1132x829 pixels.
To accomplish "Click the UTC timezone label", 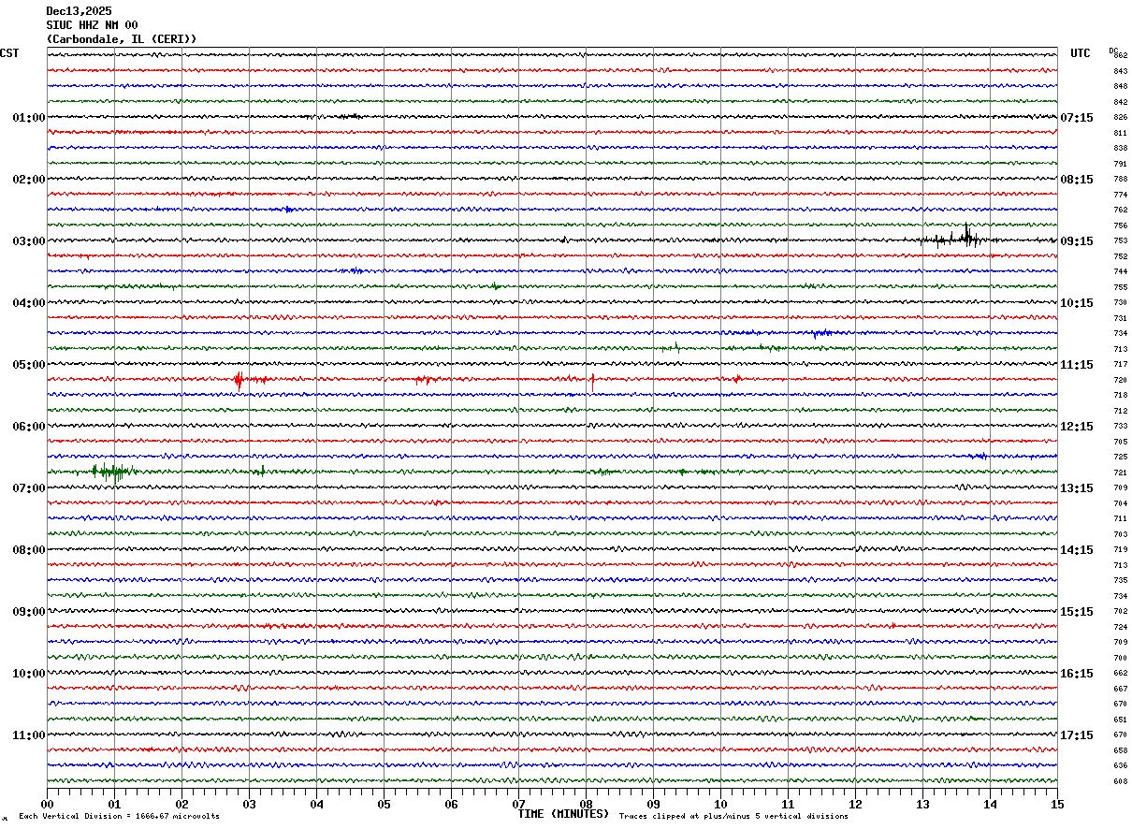I will [1081, 53].
